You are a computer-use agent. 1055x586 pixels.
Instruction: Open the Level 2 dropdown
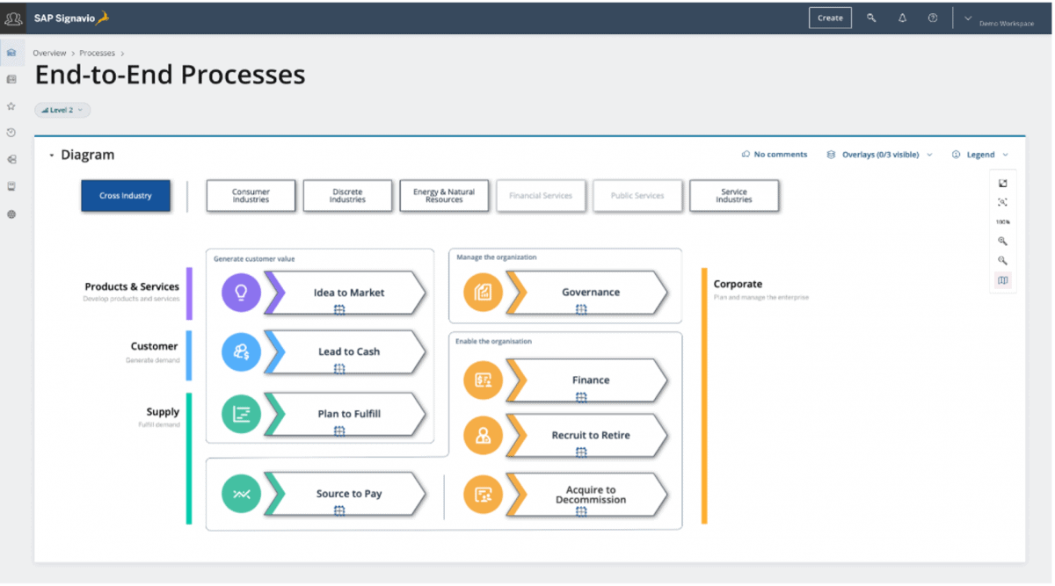pyautogui.click(x=62, y=109)
